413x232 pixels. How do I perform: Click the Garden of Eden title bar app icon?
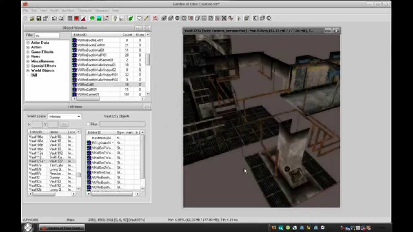click(25, 4)
